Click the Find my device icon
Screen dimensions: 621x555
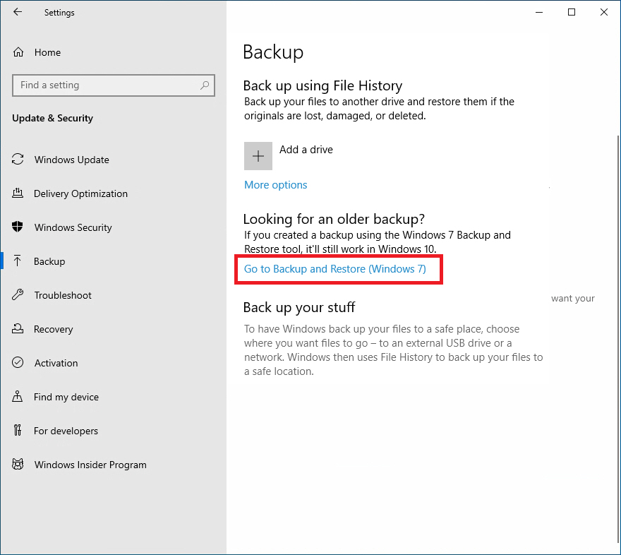click(18, 396)
